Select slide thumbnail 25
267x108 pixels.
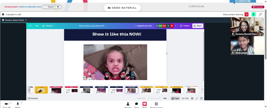click(191, 90)
